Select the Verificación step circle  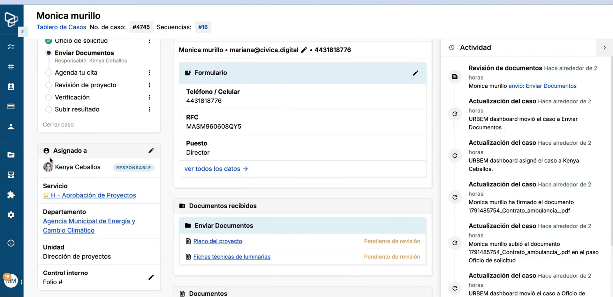pos(49,97)
